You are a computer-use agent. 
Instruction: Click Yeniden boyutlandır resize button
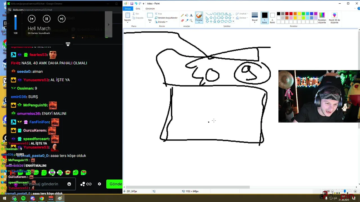click(166, 18)
